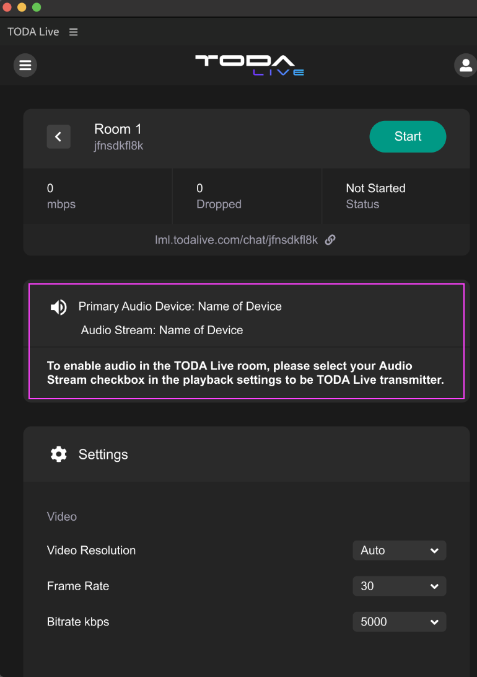Click the title bar menu icon beside TODA Live

[x=73, y=32]
